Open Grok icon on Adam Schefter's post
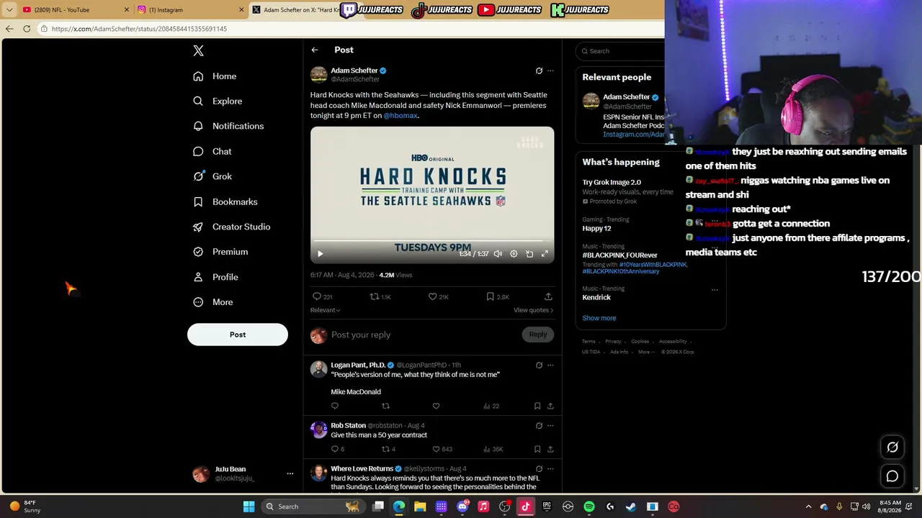Viewport: 922px width, 518px height. coord(539,71)
